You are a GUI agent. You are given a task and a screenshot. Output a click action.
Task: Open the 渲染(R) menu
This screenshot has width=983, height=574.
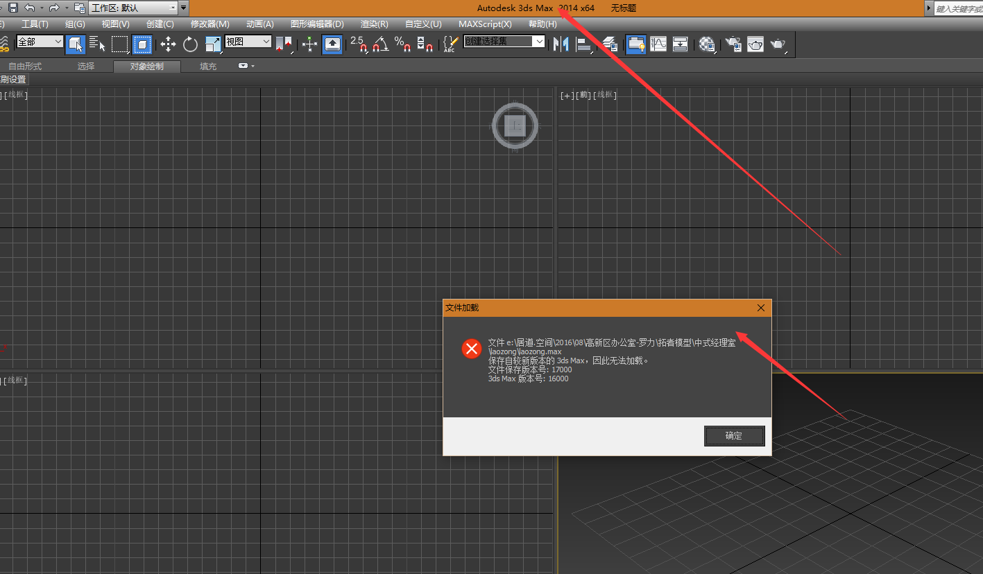375,24
